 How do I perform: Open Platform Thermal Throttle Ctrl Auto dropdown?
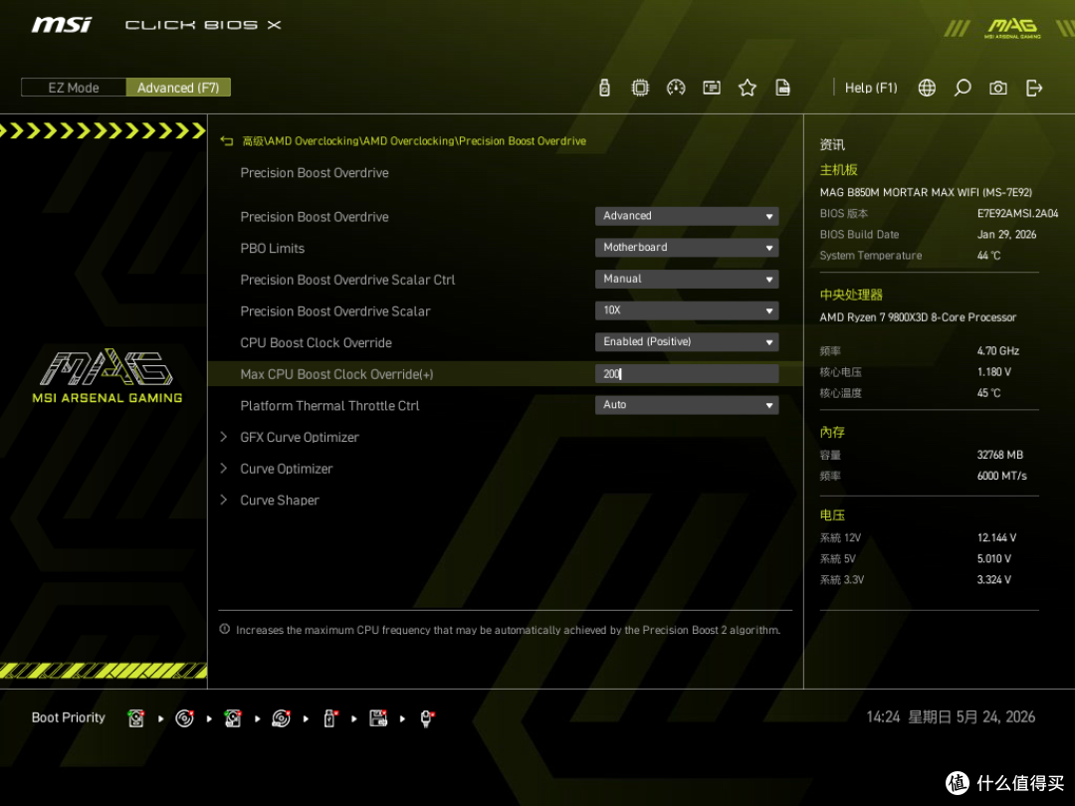[687, 405]
